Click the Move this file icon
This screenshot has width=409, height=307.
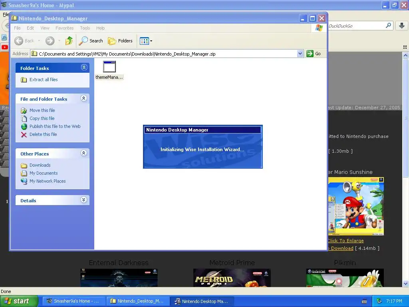coord(24,111)
